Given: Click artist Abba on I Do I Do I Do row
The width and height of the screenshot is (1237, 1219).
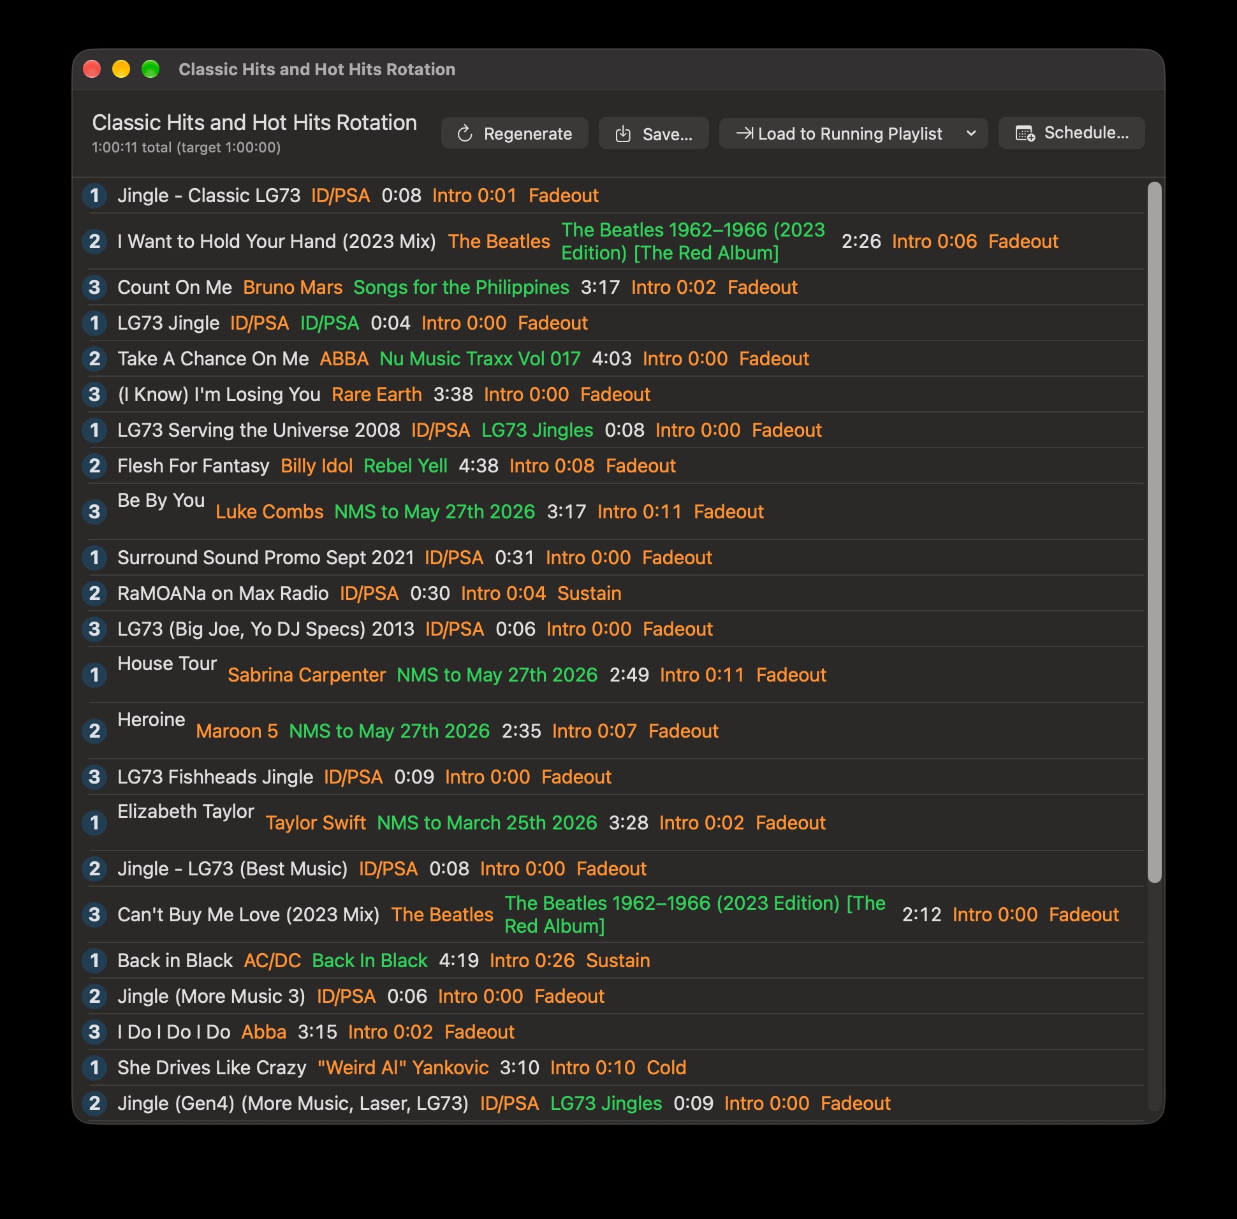Looking at the screenshot, I should [264, 1033].
